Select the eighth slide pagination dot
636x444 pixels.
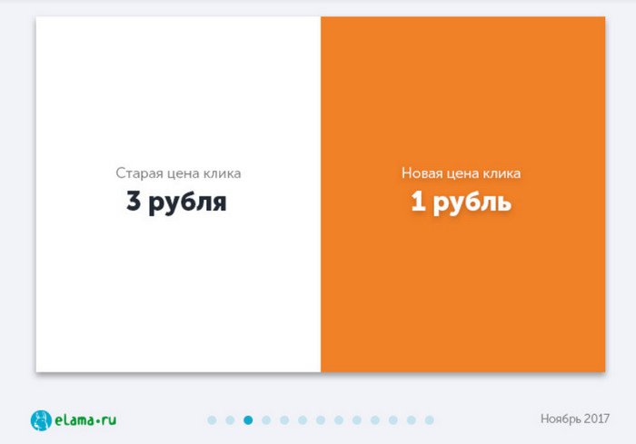coord(339,420)
